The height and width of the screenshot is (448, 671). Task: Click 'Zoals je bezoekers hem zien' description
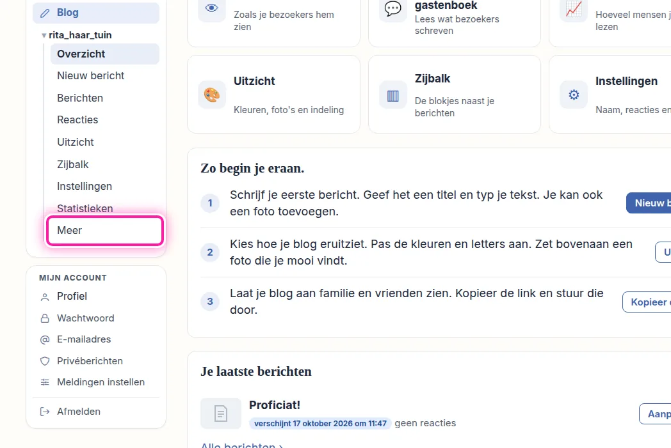[x=284, y=20]
